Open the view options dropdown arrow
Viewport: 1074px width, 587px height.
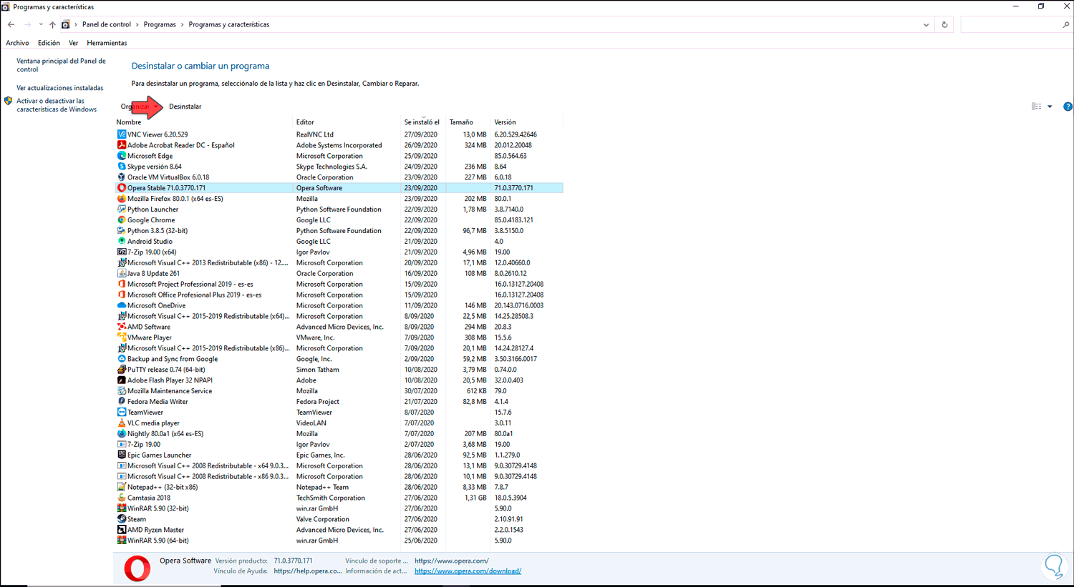point(1050,107)
